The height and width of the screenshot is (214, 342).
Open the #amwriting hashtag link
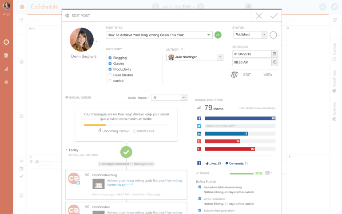[x=174, y=180]
